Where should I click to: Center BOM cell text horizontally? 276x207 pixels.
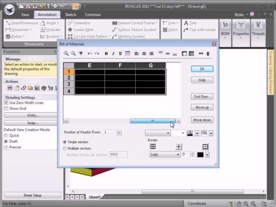144,53
